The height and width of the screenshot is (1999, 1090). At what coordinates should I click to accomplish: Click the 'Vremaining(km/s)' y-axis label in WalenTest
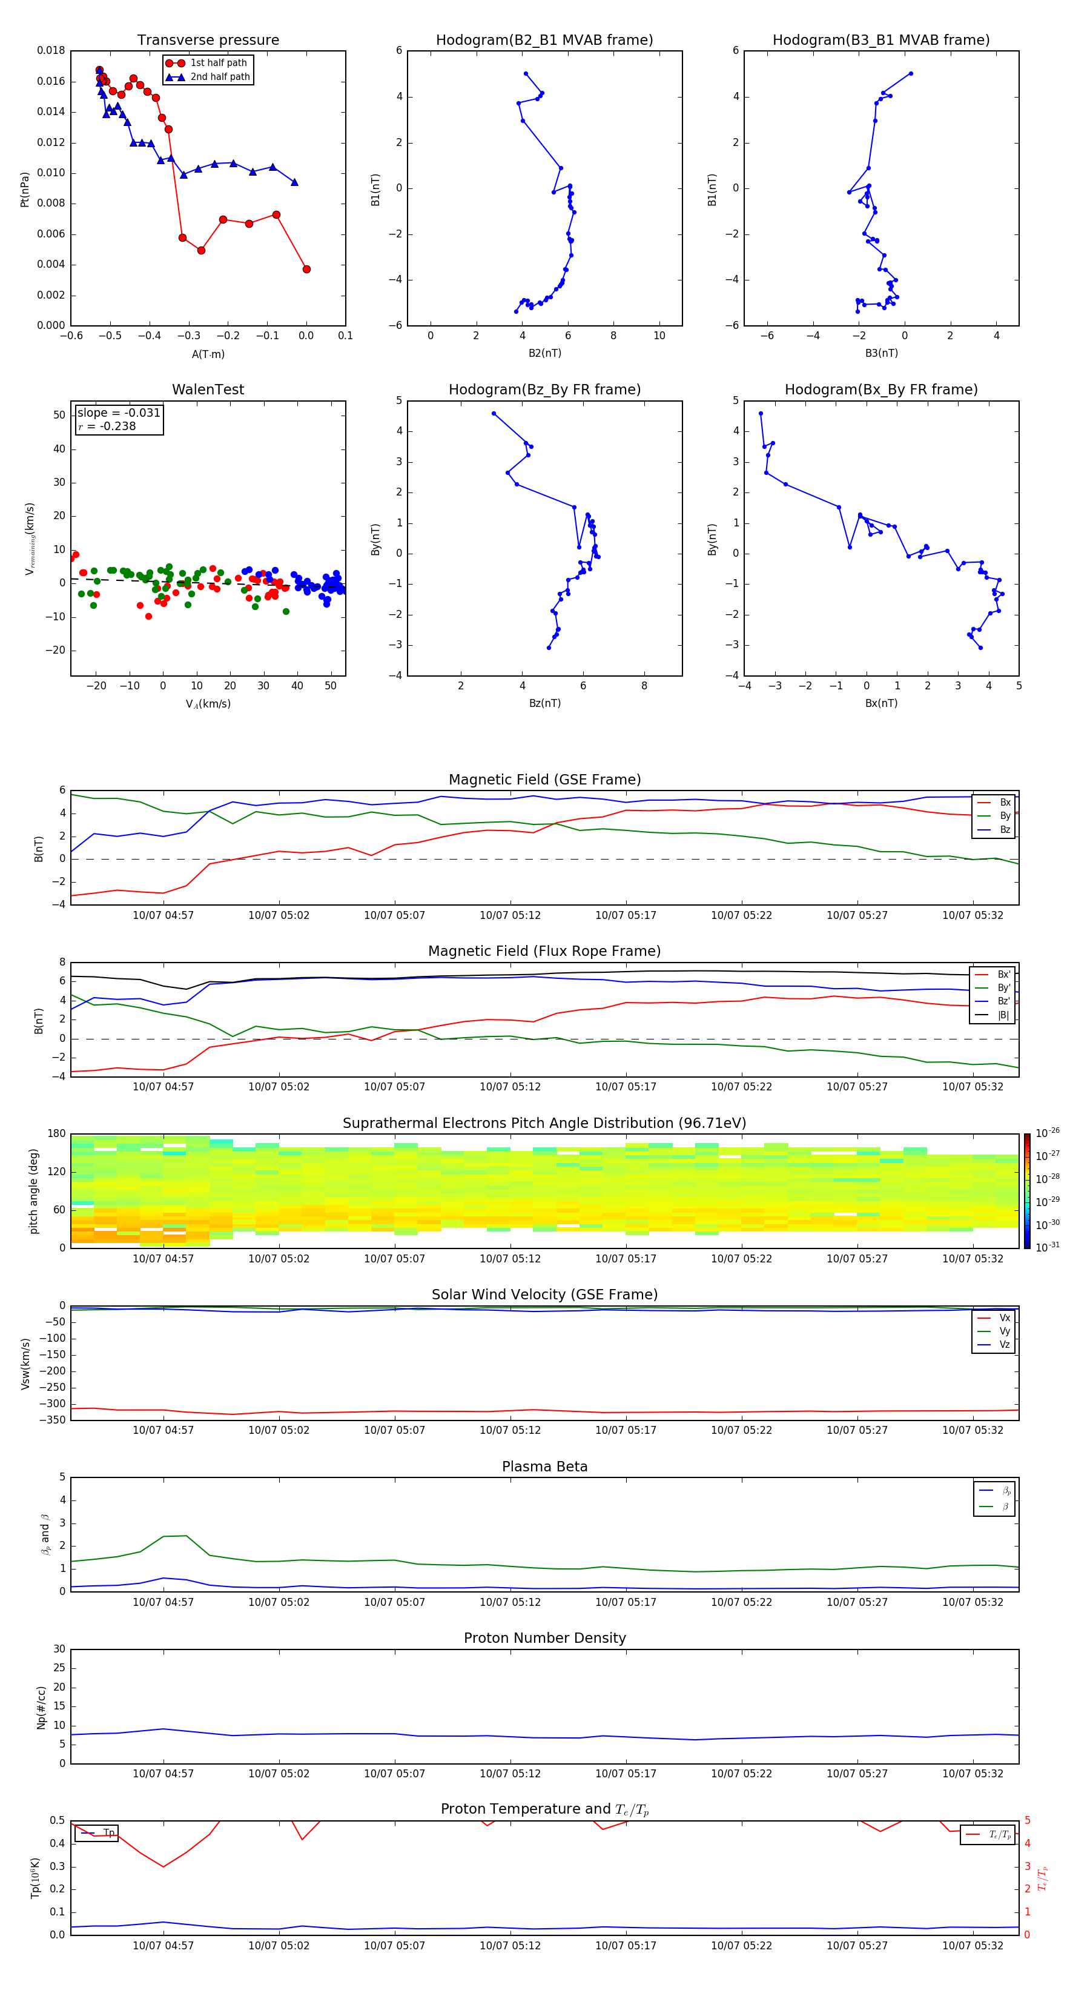(x=30, y=539)
